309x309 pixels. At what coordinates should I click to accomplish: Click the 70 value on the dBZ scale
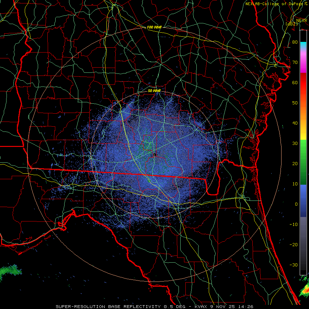point(295,62)
